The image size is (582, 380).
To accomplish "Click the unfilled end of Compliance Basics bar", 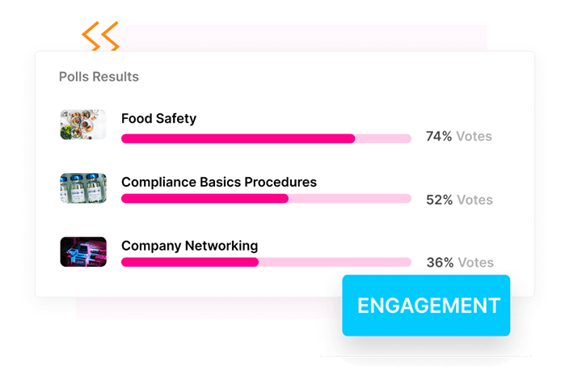I will (x=350, y=199).
